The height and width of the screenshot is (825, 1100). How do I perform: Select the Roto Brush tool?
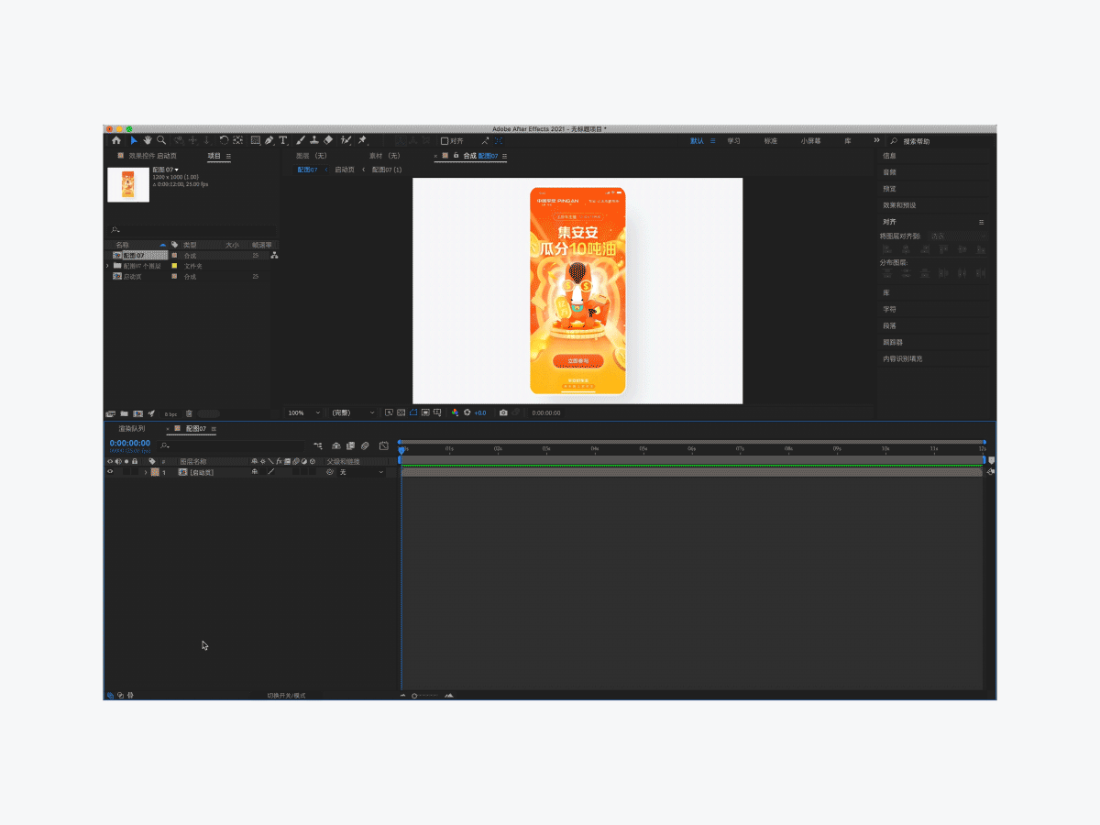tap(346, 141)
